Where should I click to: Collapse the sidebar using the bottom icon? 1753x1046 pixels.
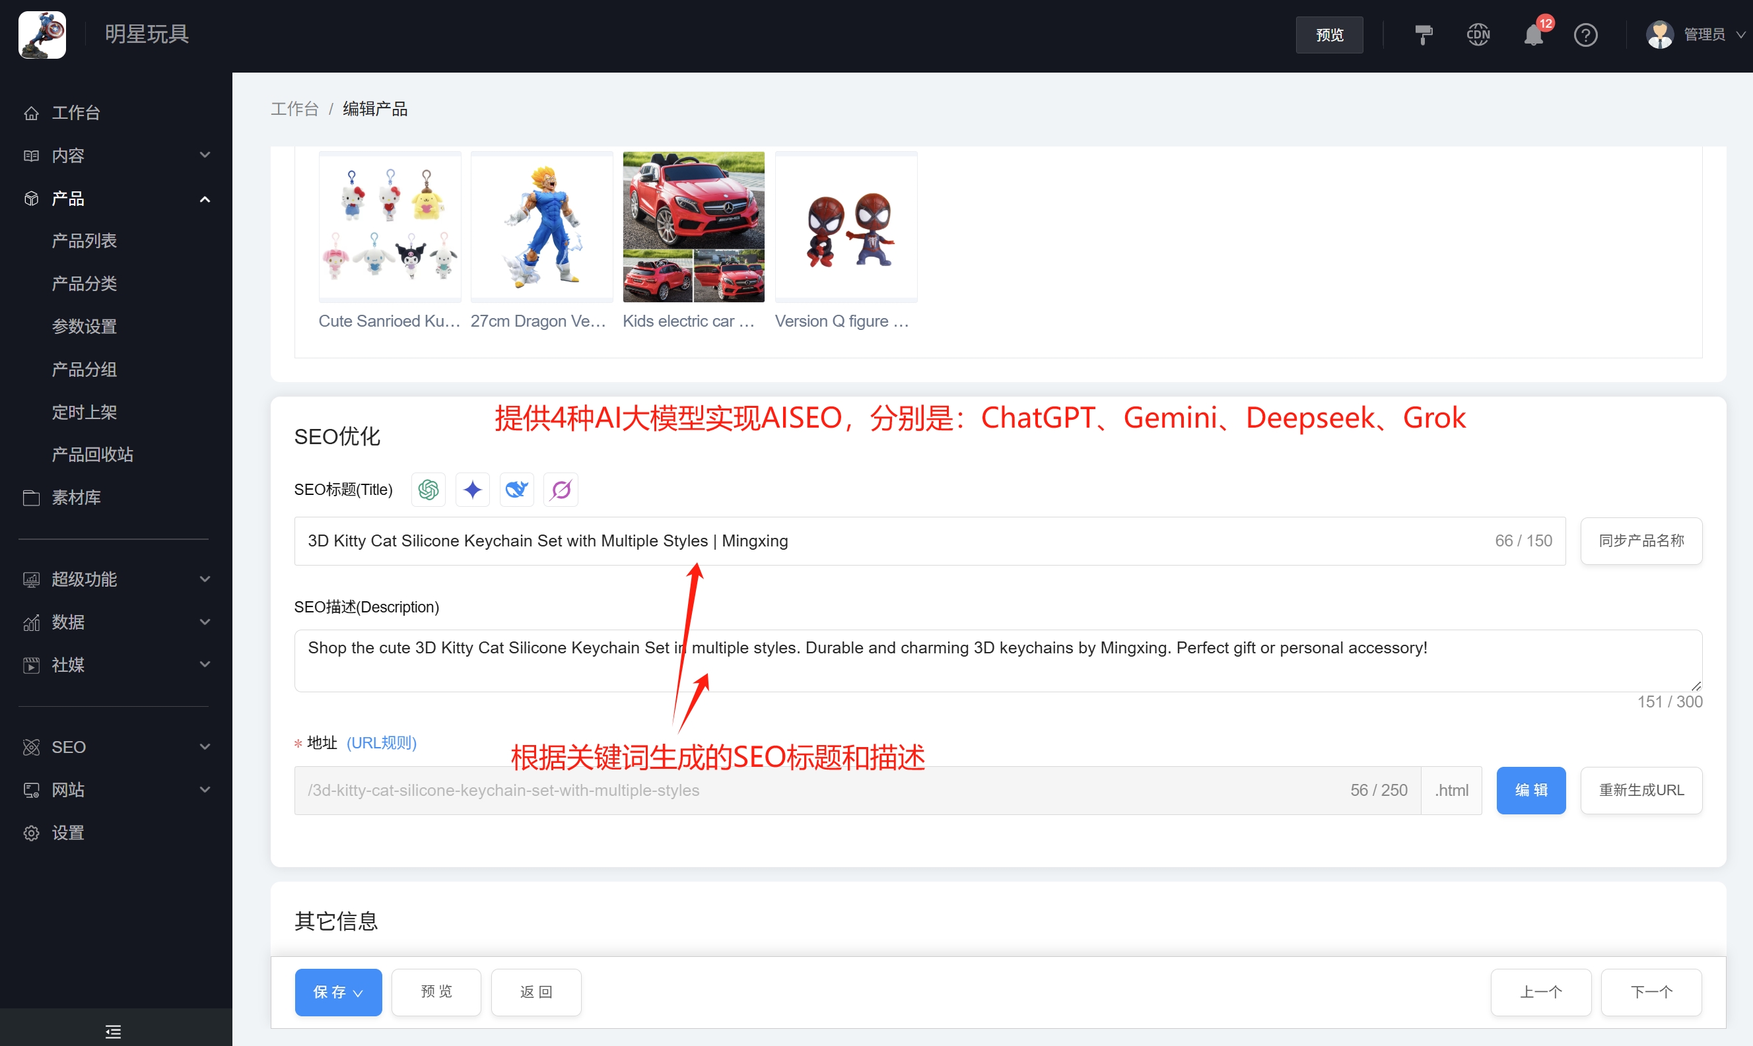(113, 1031)
